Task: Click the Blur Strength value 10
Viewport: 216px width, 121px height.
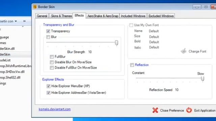Action: (90, 52)
